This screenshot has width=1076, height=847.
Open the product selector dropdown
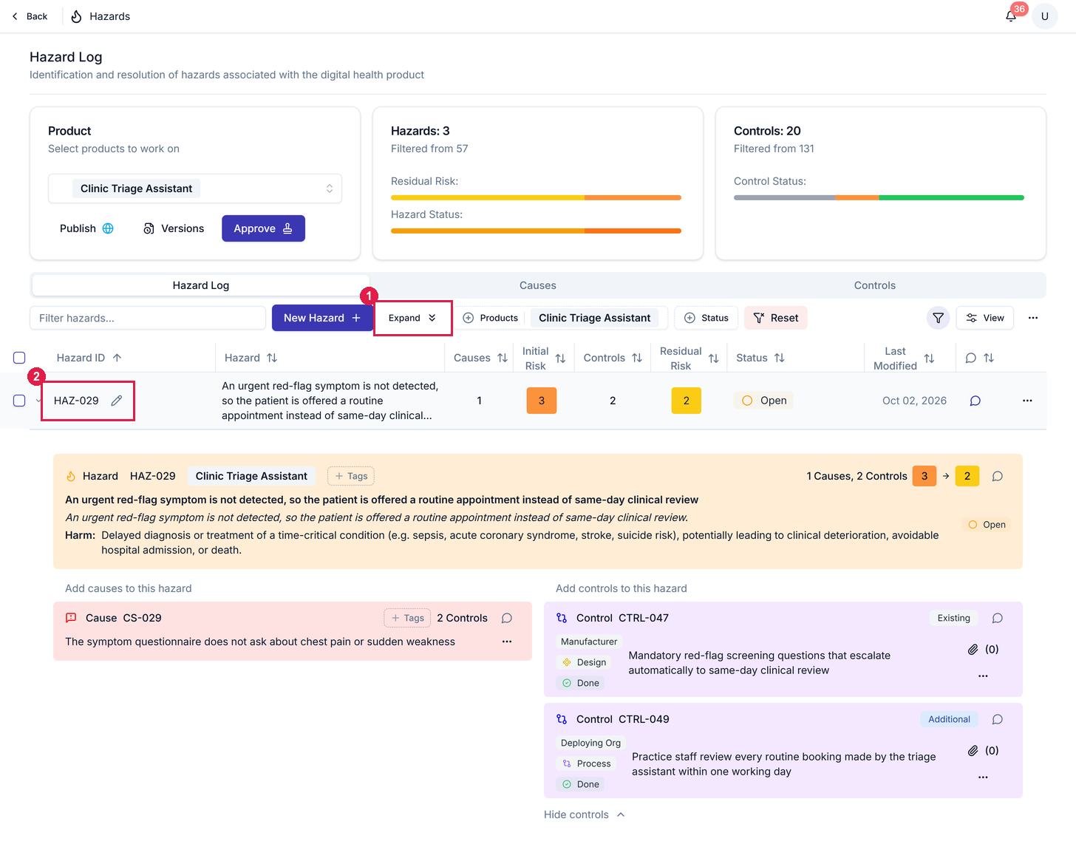click(x=195, y=188)
